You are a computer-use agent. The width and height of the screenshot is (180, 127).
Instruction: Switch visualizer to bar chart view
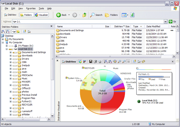(85, 62)
